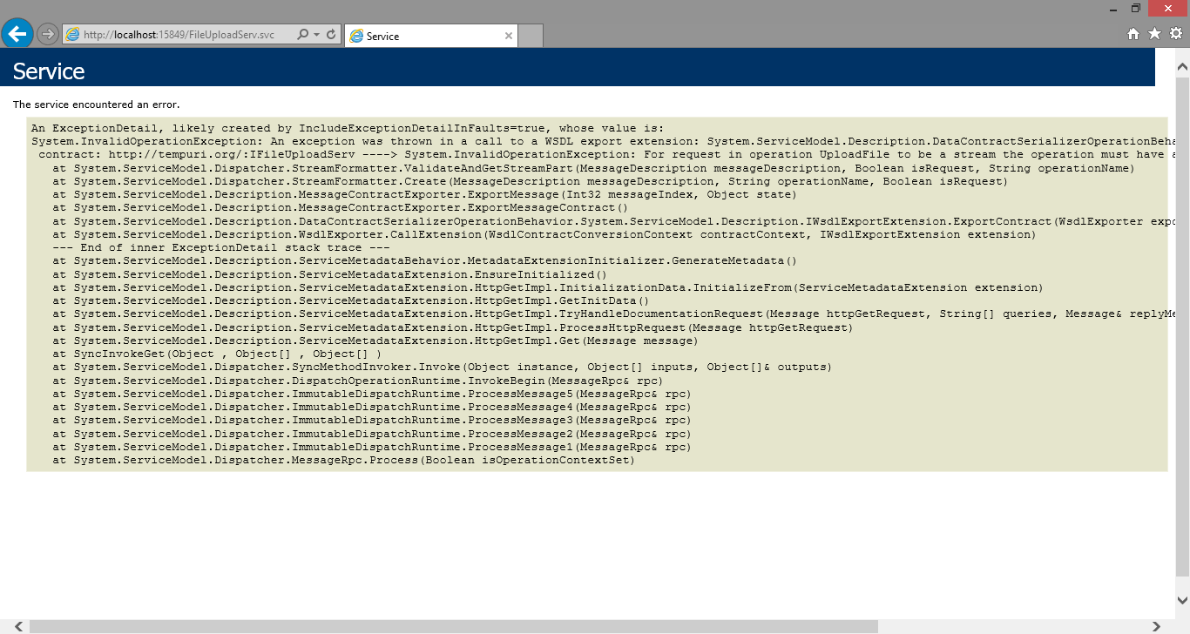Restore down the browser window
Viewport: 1190px width, 634px height.
[1136, 8]
